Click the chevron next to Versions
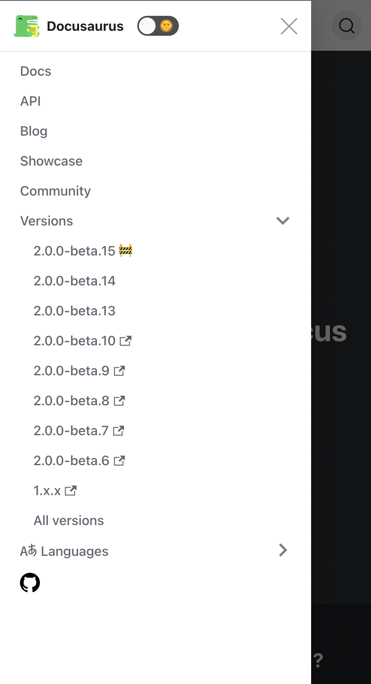The height and width of the screenshot is (684, 371). click(x=282, y=221)
